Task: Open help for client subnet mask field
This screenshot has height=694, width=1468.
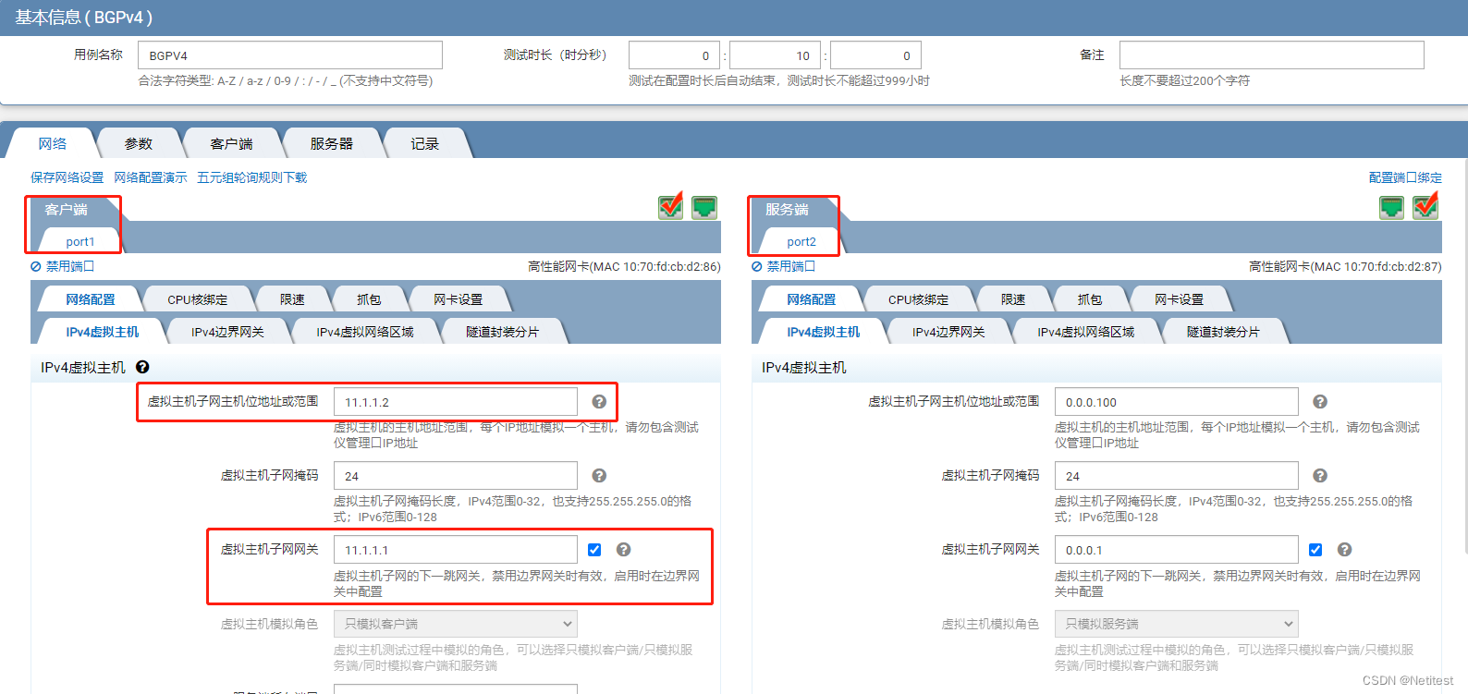Action: point(599,476)
